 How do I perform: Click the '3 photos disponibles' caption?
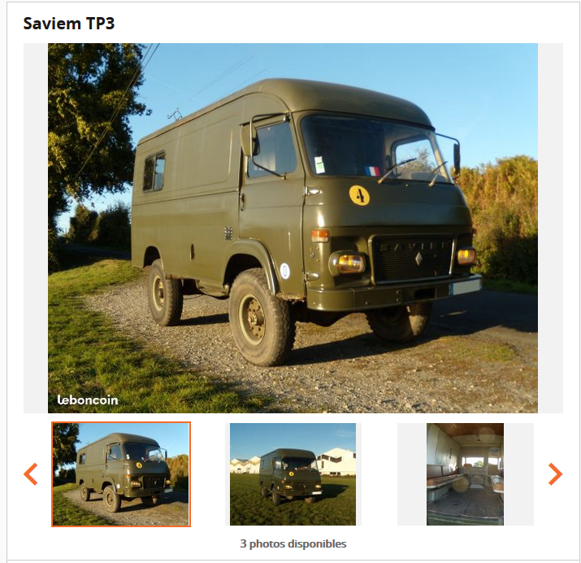tap(293, 543)
